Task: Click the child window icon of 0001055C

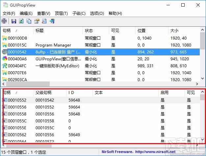Action: [5, 121]
